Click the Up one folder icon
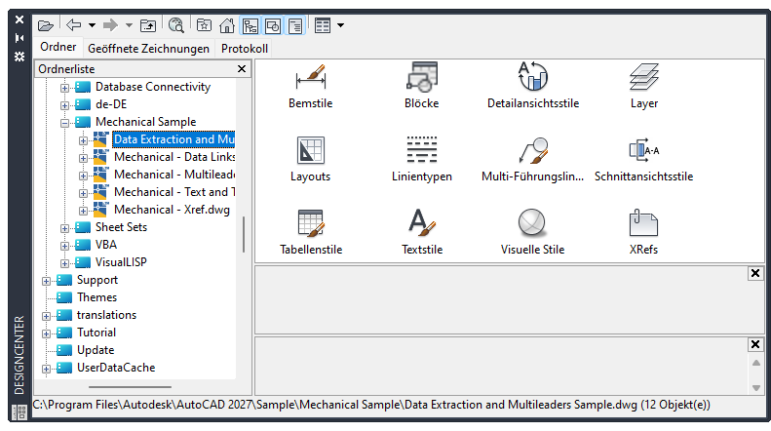The image size is (771, 431). click(x=148, y=25)
